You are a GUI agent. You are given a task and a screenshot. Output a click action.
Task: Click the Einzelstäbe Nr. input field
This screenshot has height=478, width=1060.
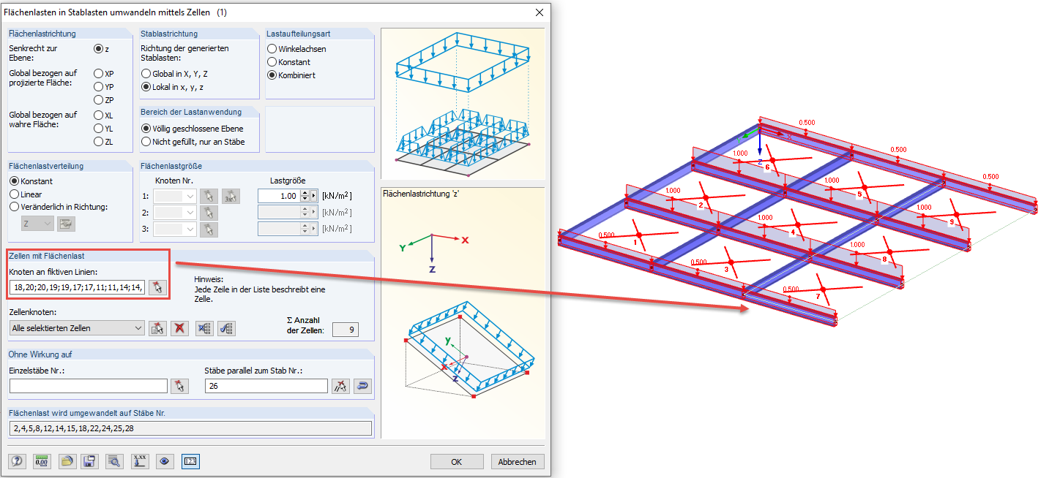[x=88, y=386]
